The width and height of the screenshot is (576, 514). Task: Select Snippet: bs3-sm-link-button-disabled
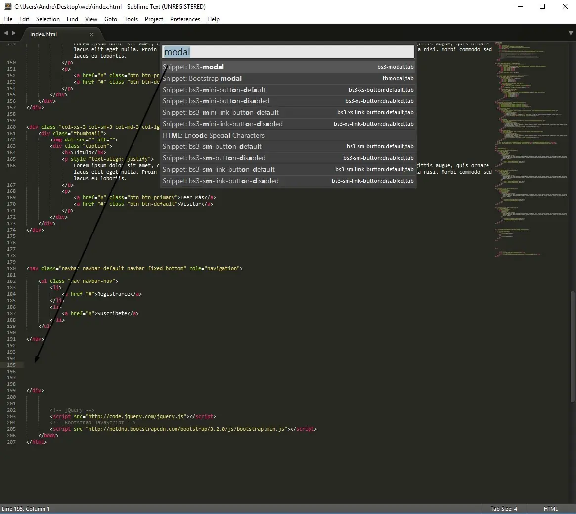(288, 181)
